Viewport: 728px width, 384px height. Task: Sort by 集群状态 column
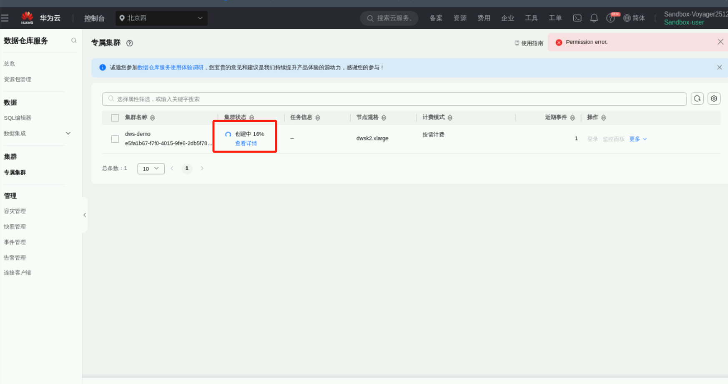pos(251,118)
